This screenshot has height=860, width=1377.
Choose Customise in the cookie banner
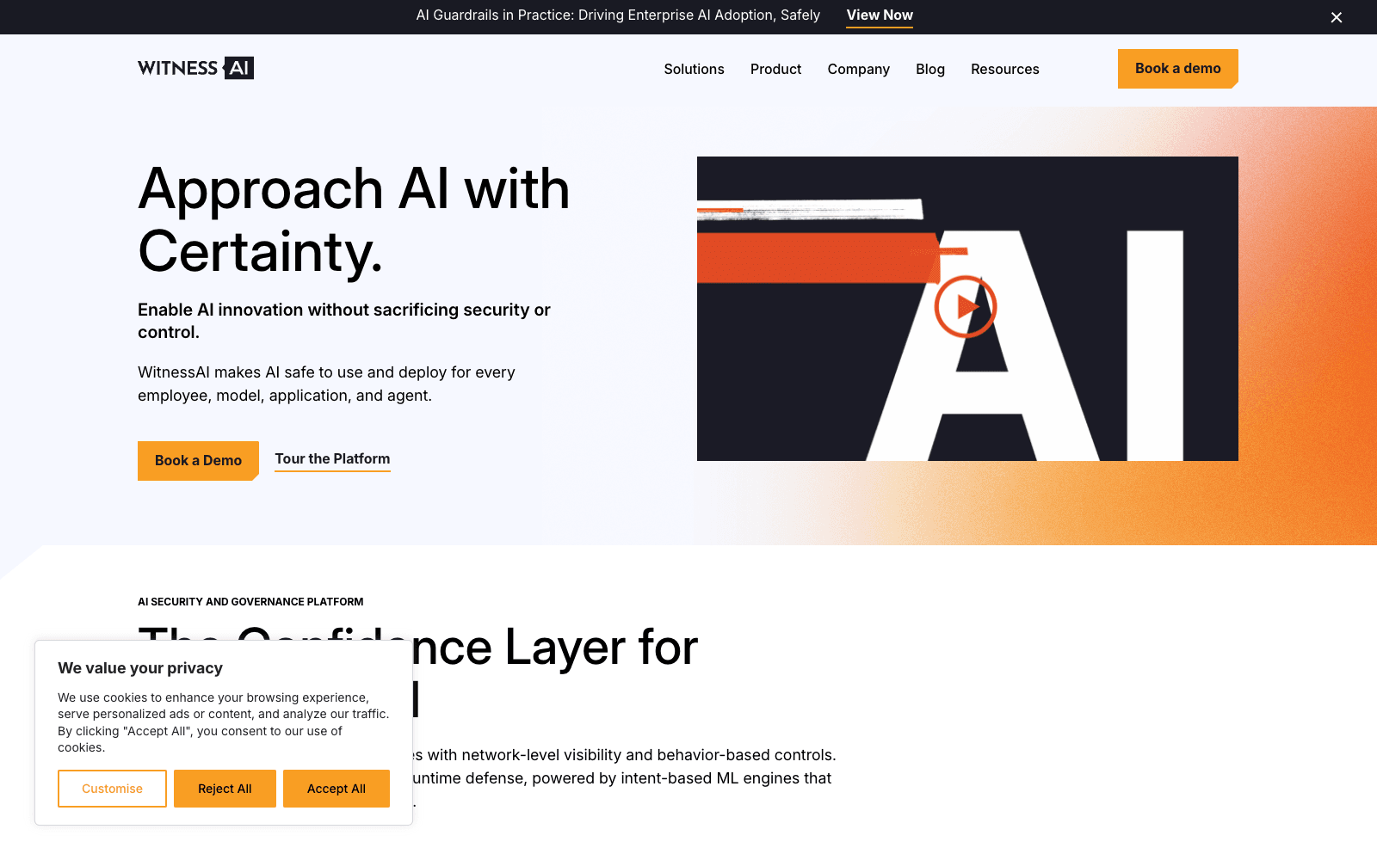pyautogui.click(x=112, y=789)
